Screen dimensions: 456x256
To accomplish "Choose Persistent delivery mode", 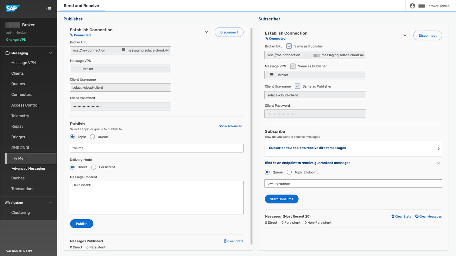I will (x=93, y=167).
